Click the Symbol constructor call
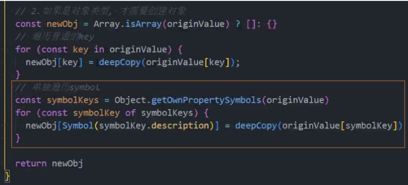 (x=78, y=126)
